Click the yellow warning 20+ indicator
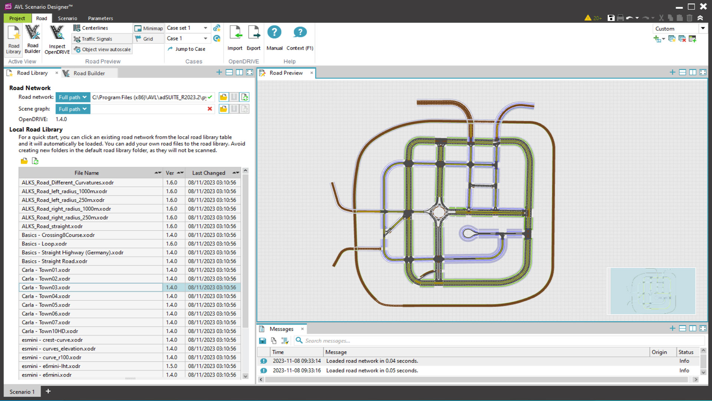Screen dimensions: 712x401 coord(593,18)
